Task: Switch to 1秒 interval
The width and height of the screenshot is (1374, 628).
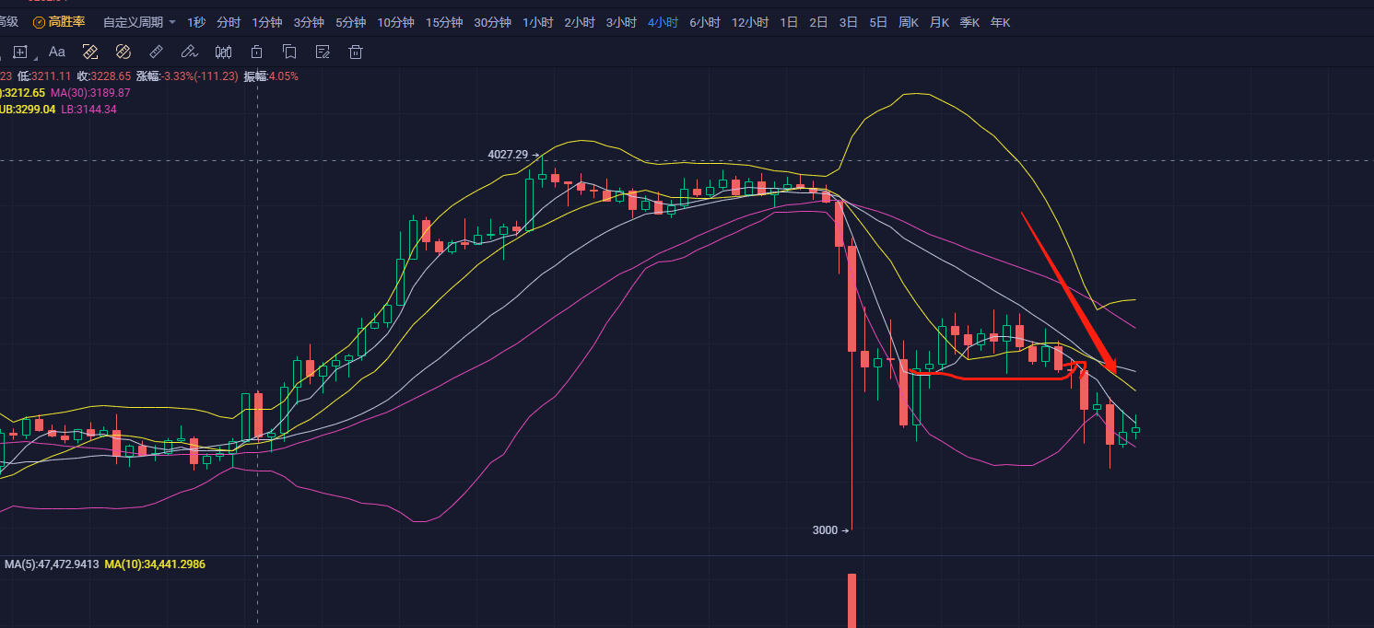Action: pos(196,22)
